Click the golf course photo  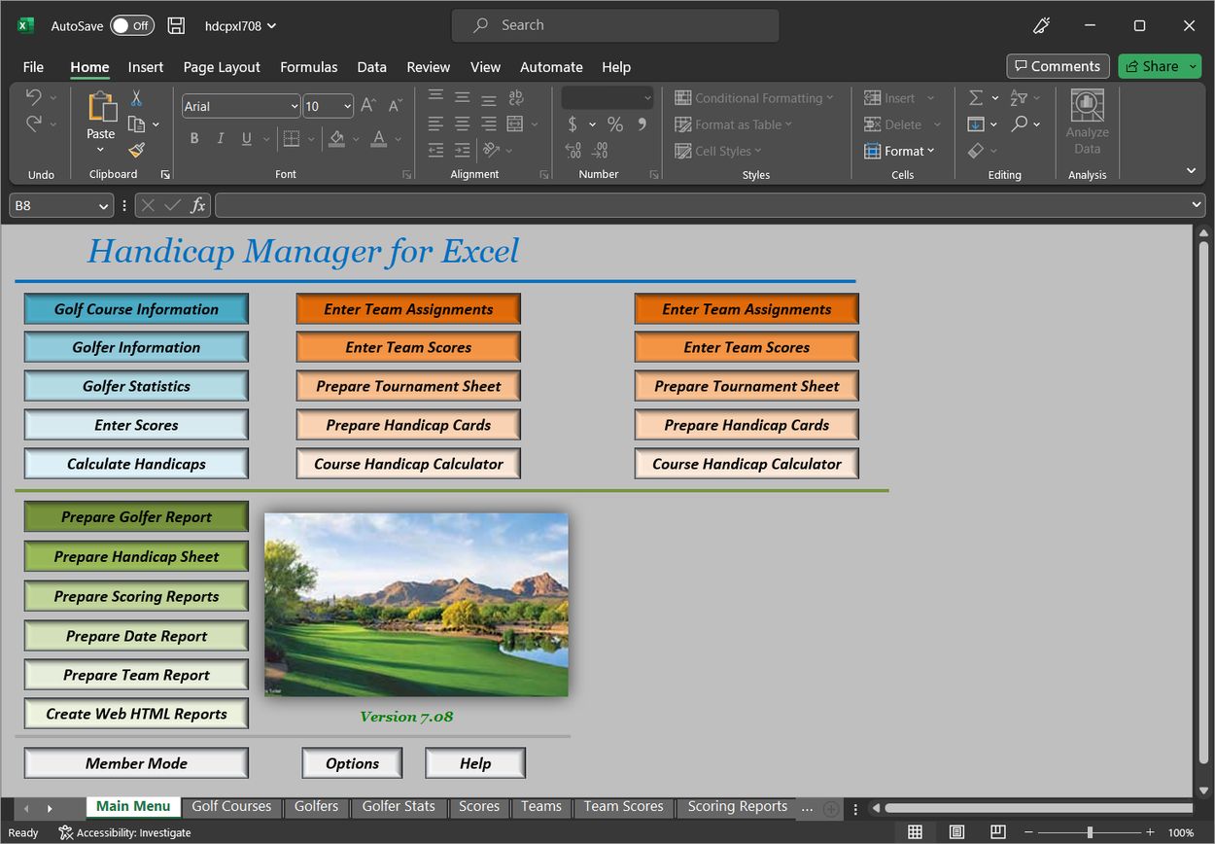pyautogui.click(x=416, y=604)
